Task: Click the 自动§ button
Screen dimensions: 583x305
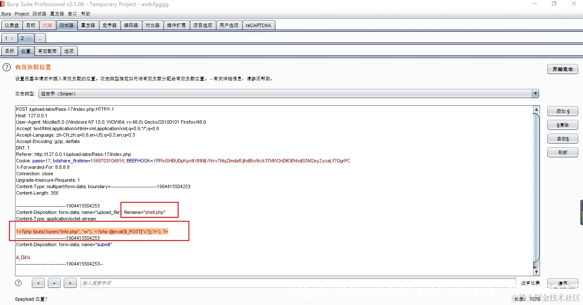Action: point(563,139)
